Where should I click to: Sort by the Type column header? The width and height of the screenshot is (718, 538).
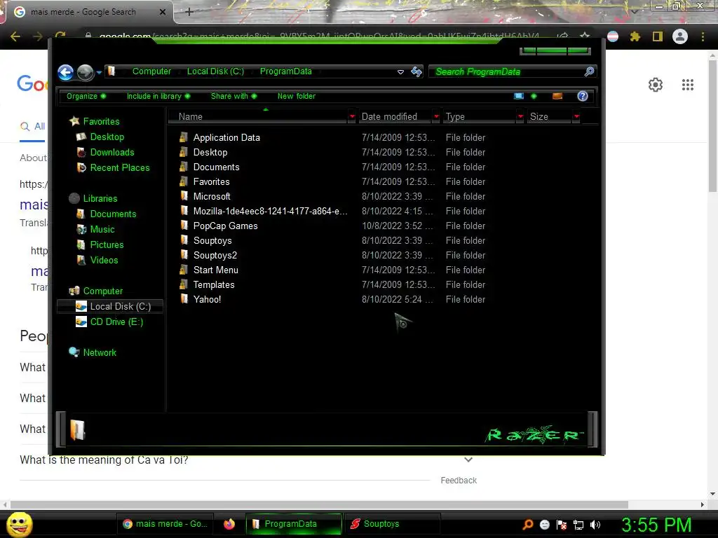(x=479, y=117)
